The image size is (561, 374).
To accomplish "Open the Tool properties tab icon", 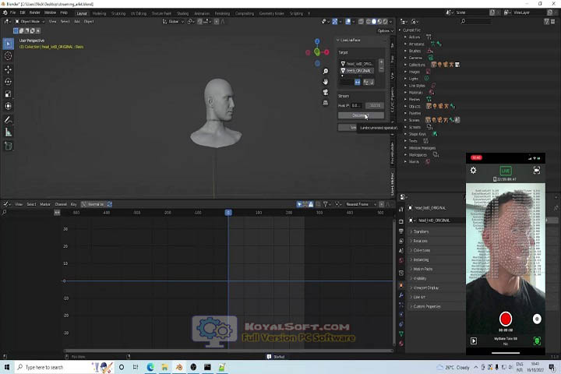I will (x=401, y=210).
